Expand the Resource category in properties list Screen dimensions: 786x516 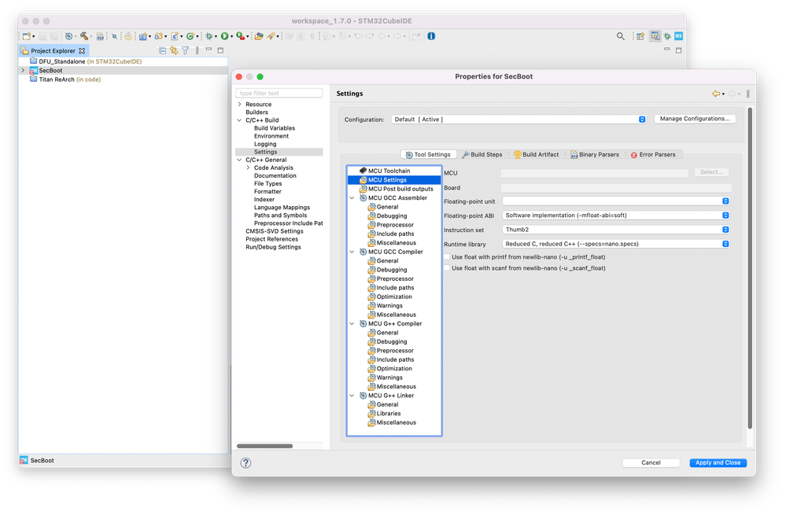[x=240, y=104]
